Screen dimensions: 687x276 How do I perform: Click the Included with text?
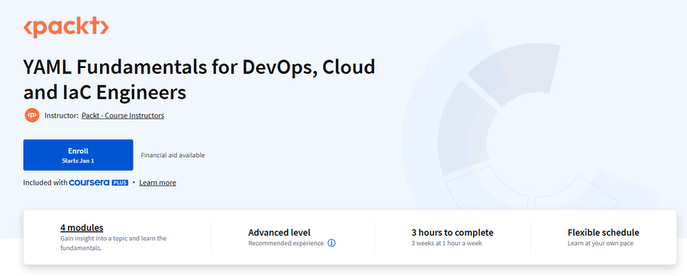tap(45, 182)
